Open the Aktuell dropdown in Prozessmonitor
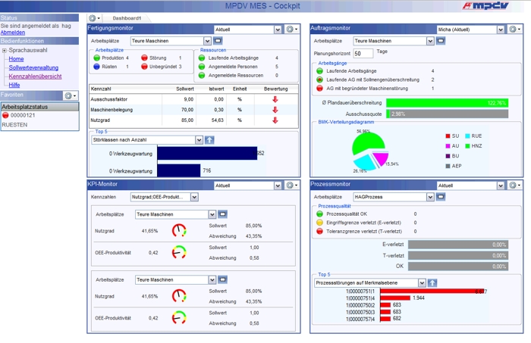 click(501, 186)
